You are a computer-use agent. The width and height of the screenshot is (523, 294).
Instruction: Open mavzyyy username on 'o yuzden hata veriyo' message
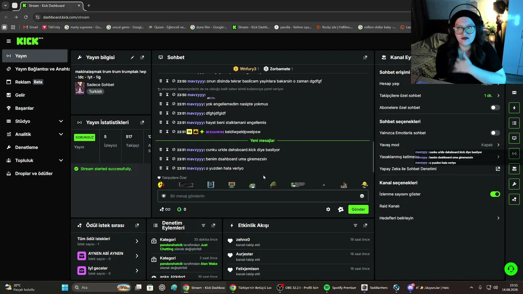coord(195,168)
